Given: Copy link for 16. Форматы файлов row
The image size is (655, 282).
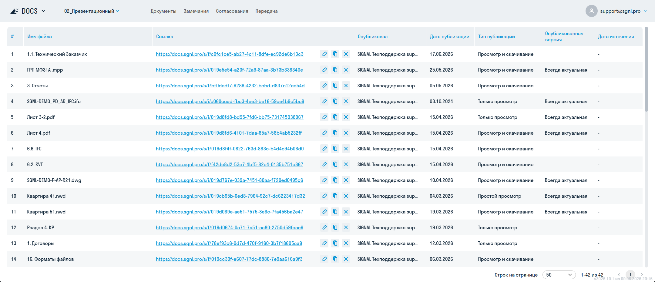Looking at the screenshot, I should tap(335, 259).
